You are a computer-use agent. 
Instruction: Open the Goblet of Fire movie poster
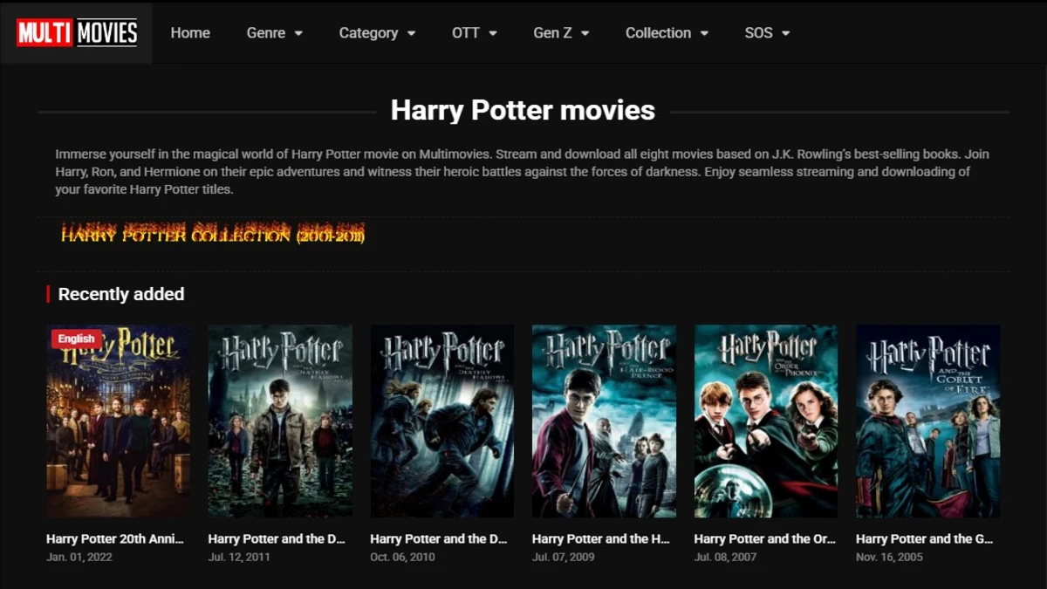click(927, 423)
